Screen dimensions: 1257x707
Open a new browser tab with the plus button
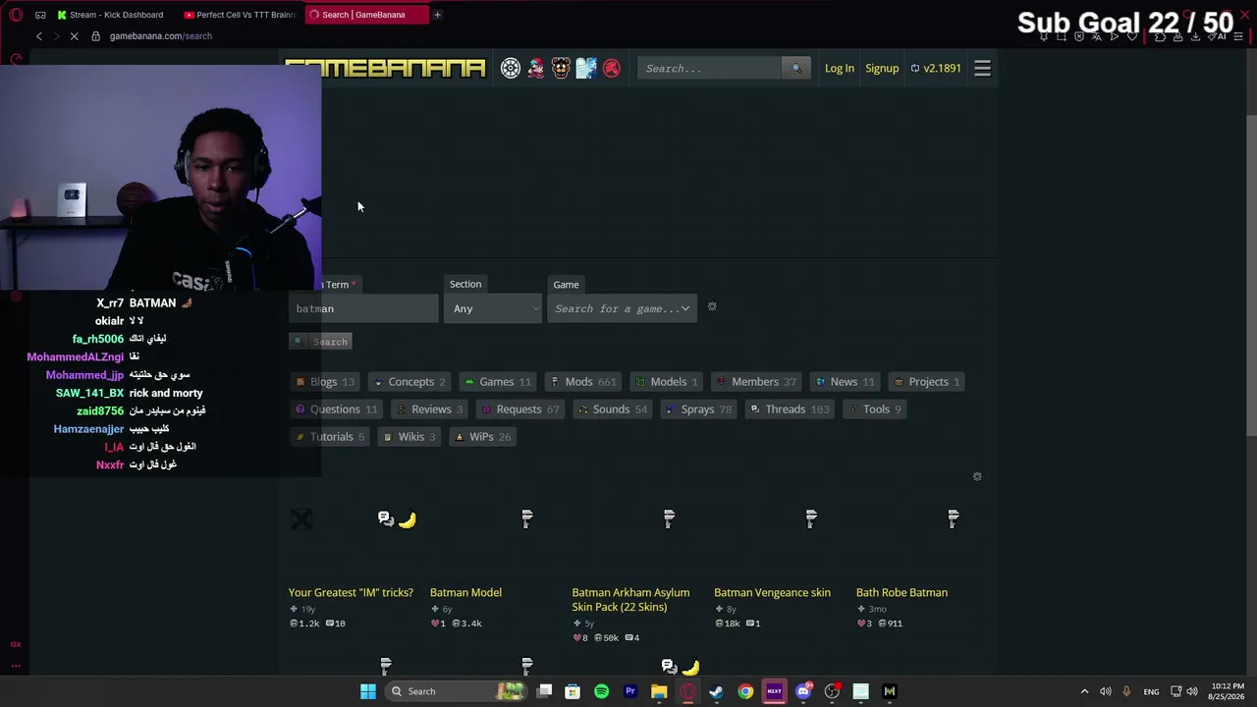[437, 15]
